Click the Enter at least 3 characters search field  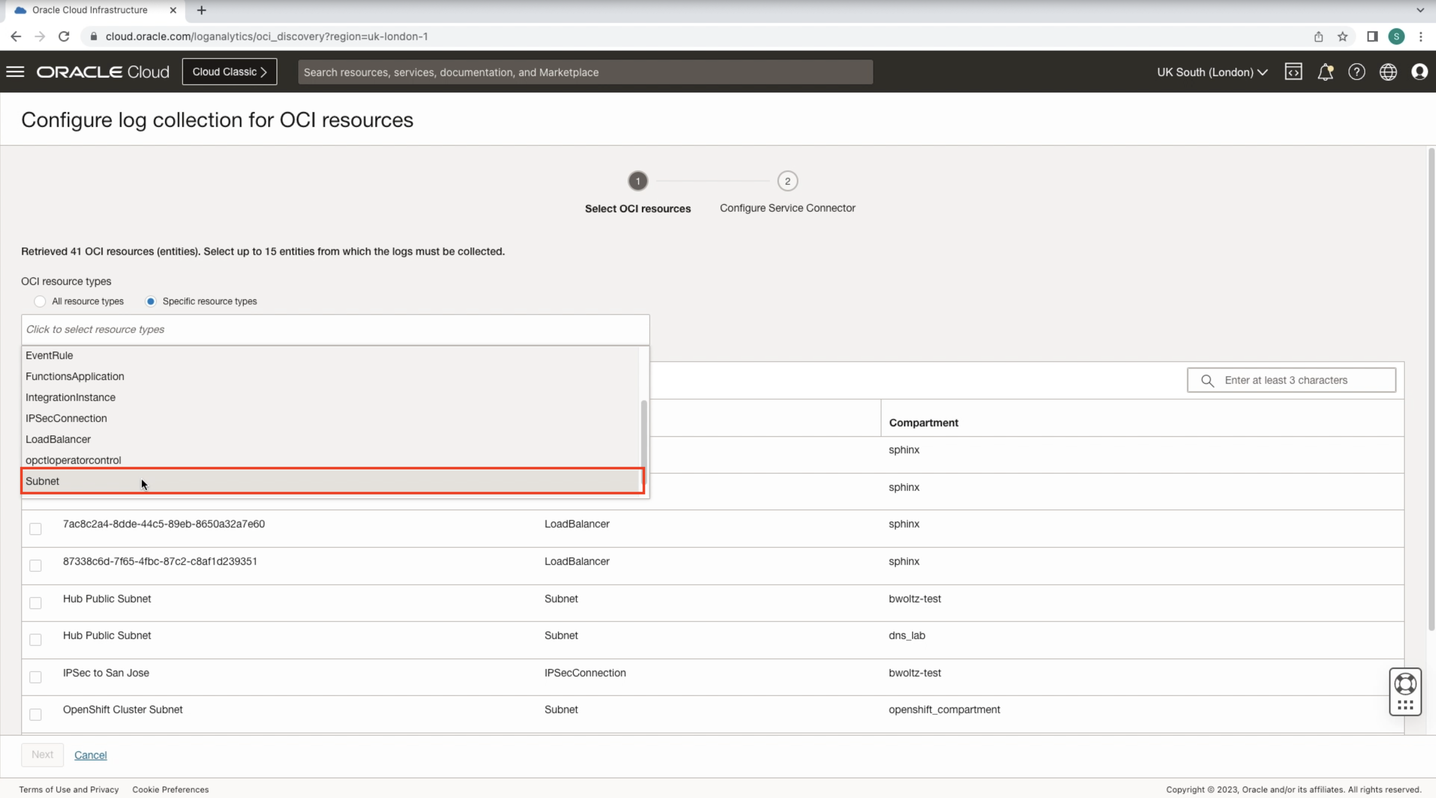point(1292,379)
